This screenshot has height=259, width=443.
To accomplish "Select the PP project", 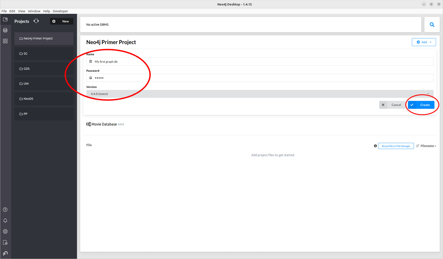I will [x=44, y=114].
